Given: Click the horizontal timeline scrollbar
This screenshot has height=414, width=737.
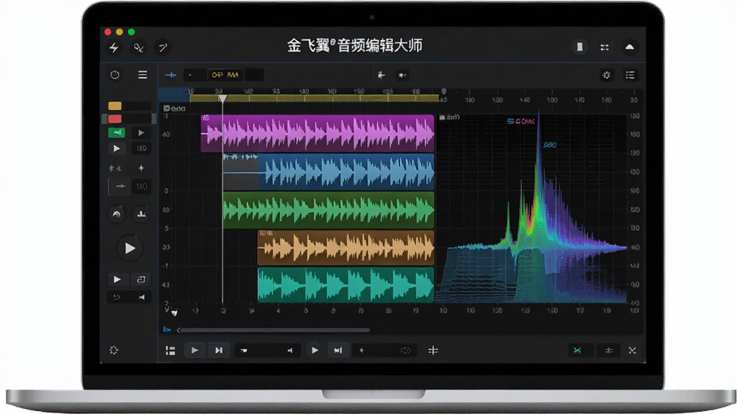Looking at the screenshot, I should click(274, 331).
